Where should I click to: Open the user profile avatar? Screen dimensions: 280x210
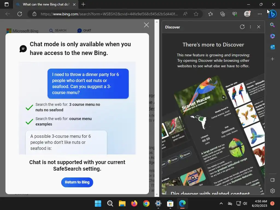click(x=247, y=14)
